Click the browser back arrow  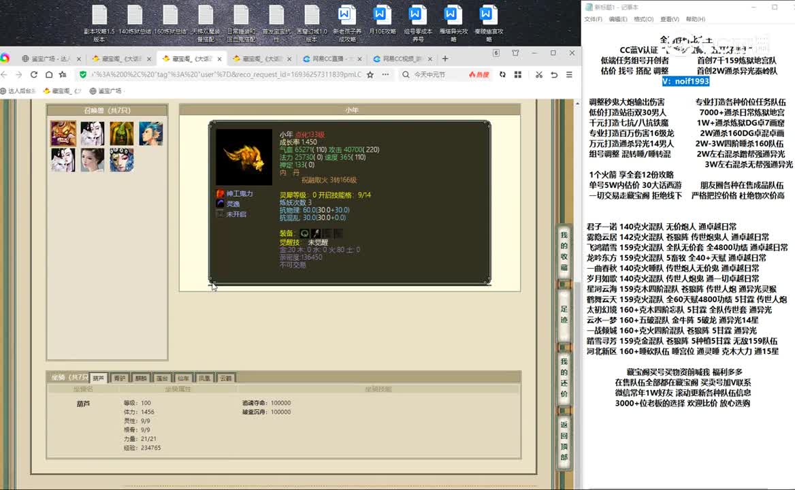4,74
